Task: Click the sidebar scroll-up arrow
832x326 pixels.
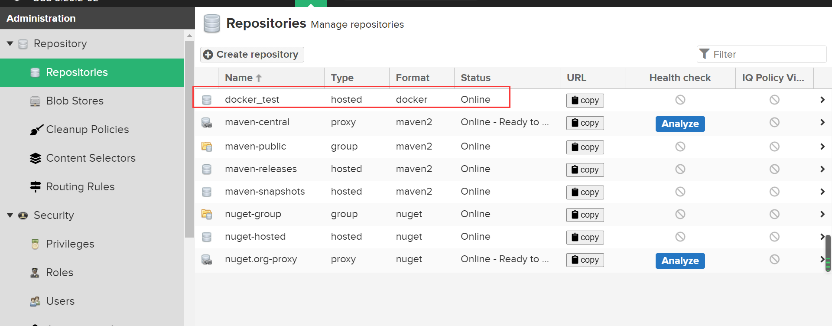Action: (x=189, y=36)
